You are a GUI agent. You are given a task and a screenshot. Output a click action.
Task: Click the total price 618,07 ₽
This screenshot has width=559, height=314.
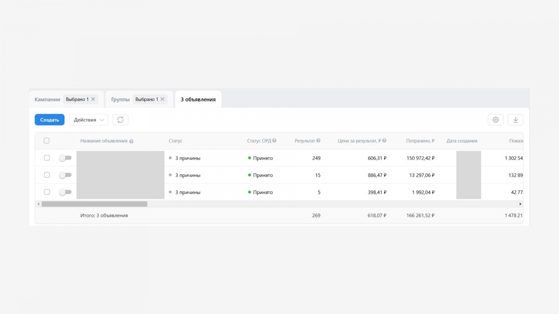click(377, 216)
